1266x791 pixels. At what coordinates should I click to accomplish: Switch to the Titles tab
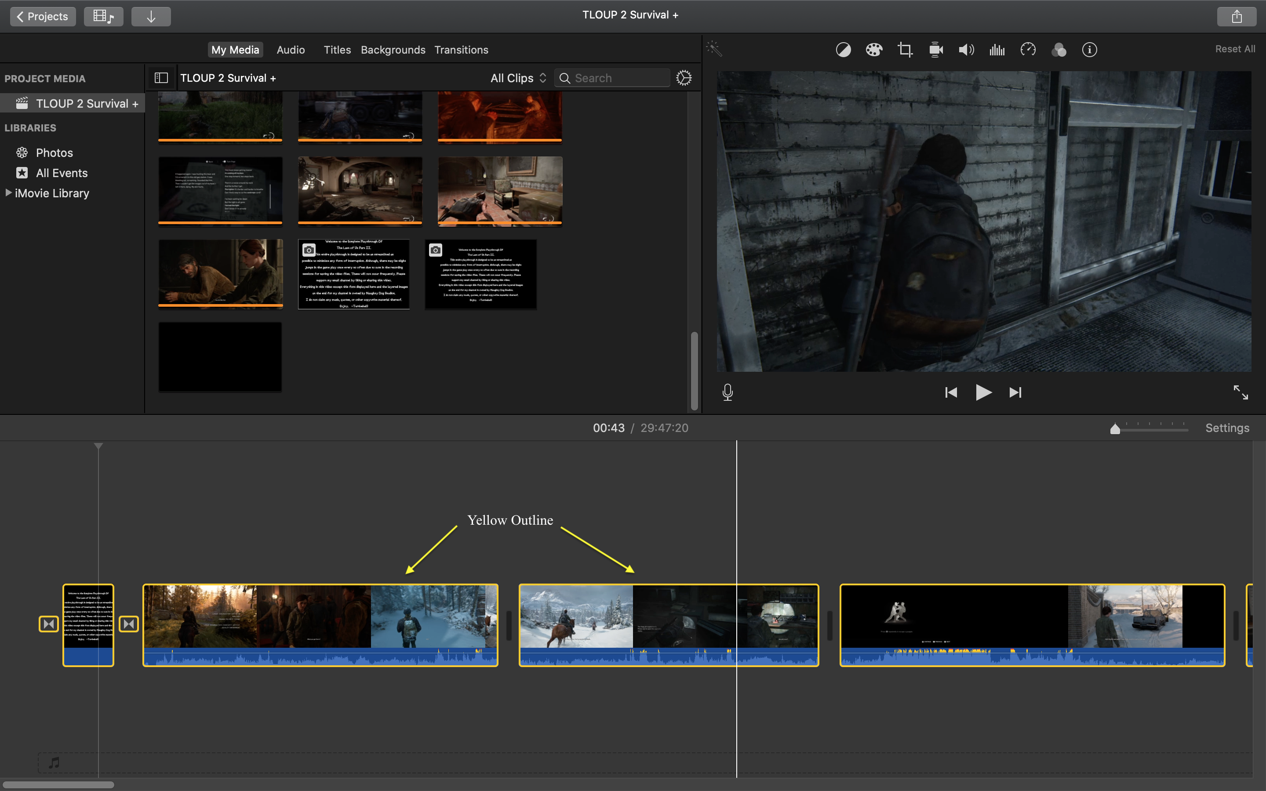tap(337, 50)
